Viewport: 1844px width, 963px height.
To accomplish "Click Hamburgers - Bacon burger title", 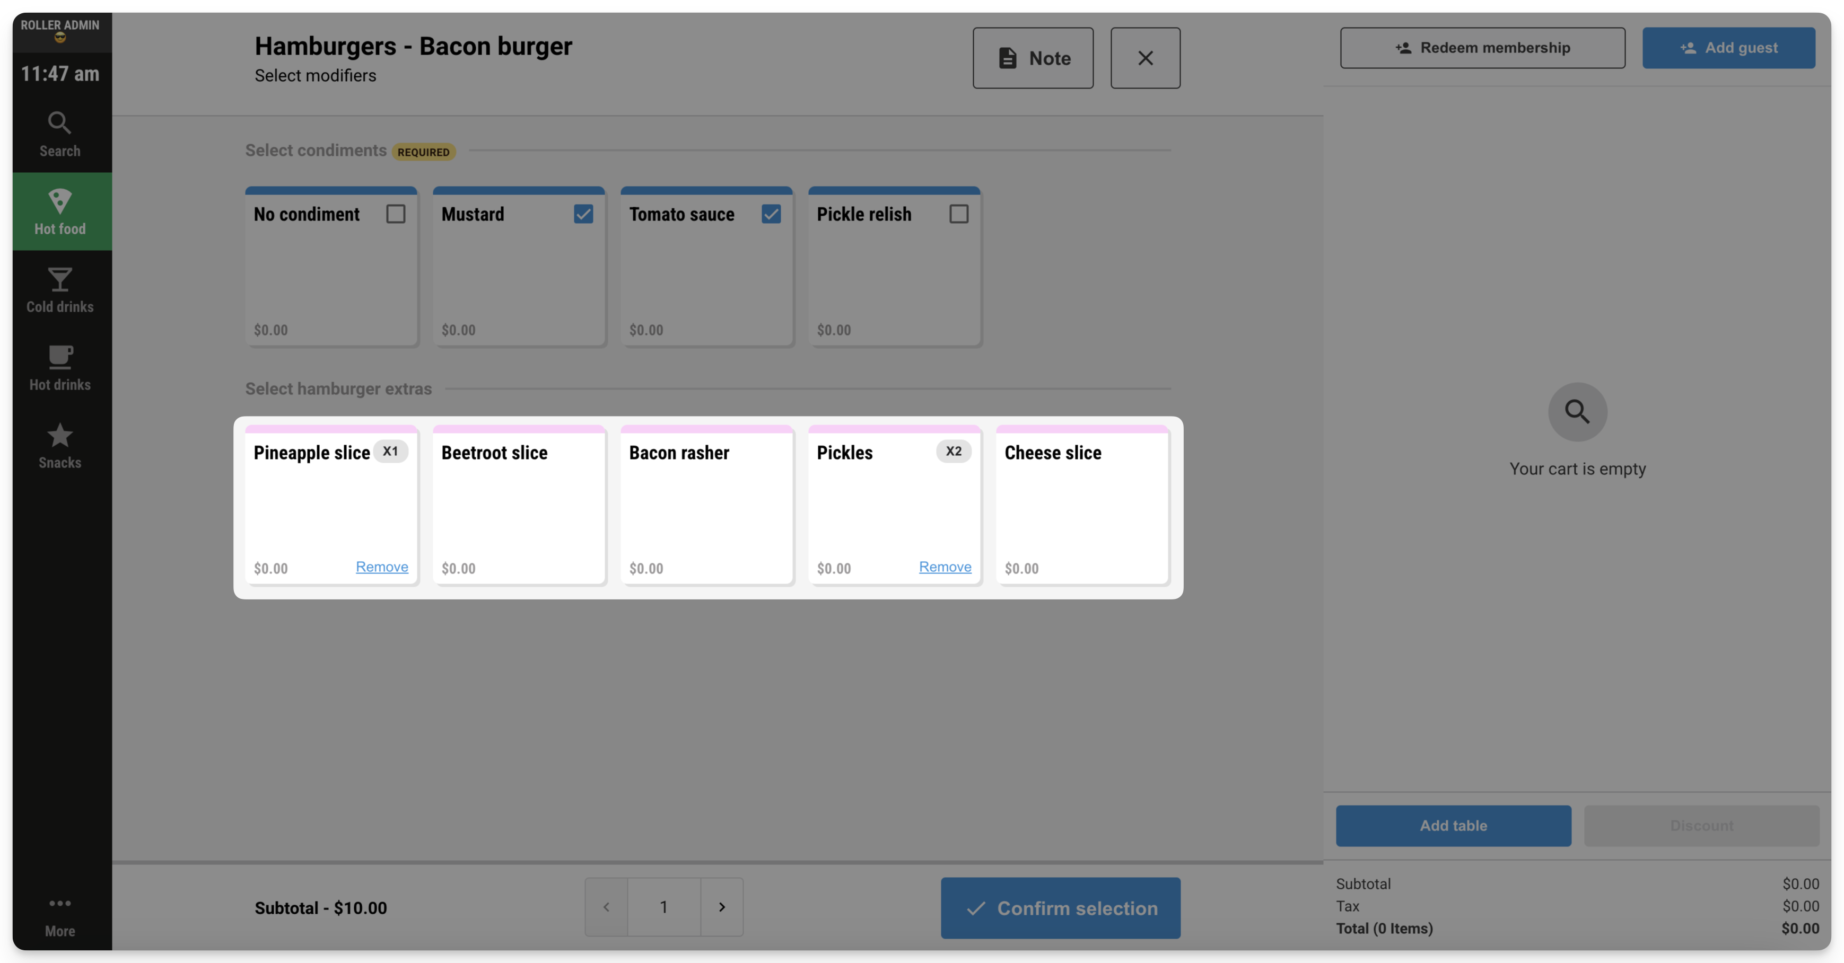I will (x=413, y=46).
